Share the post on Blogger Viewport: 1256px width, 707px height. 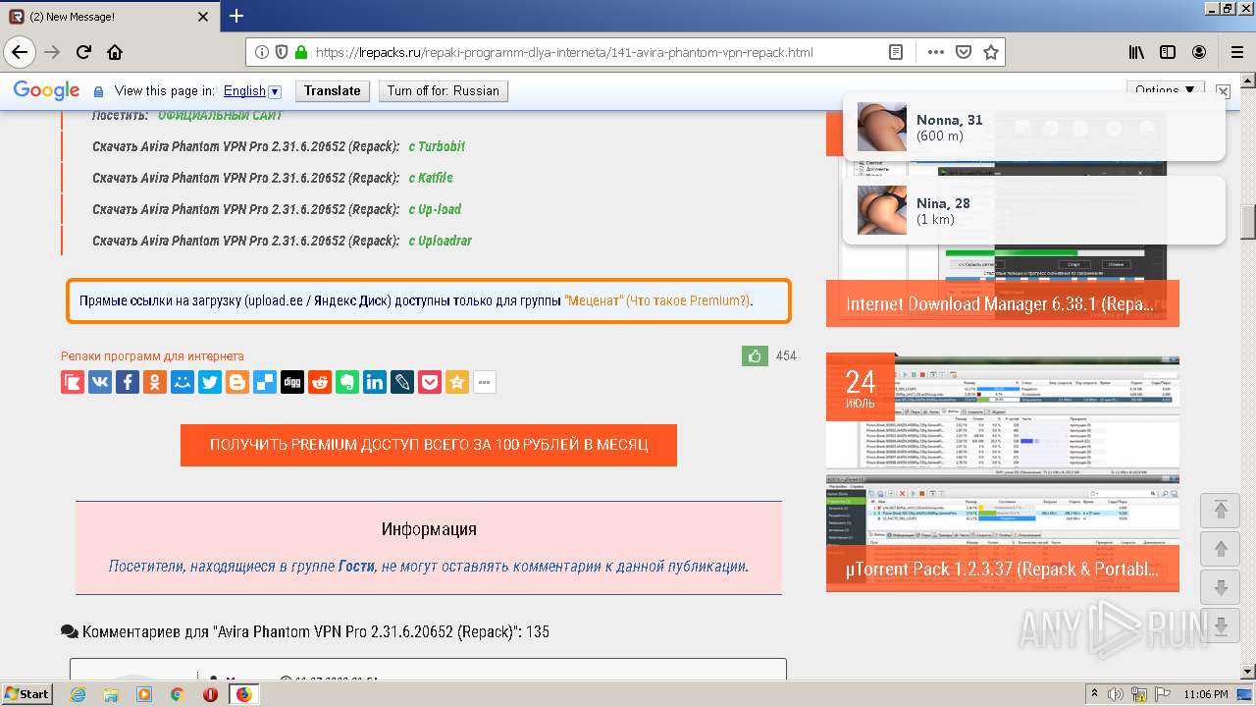(x=237, y=382)
